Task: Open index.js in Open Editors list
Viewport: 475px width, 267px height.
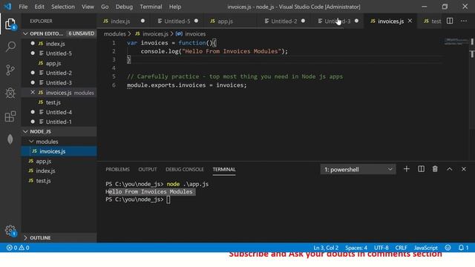Action: (59, 44)
